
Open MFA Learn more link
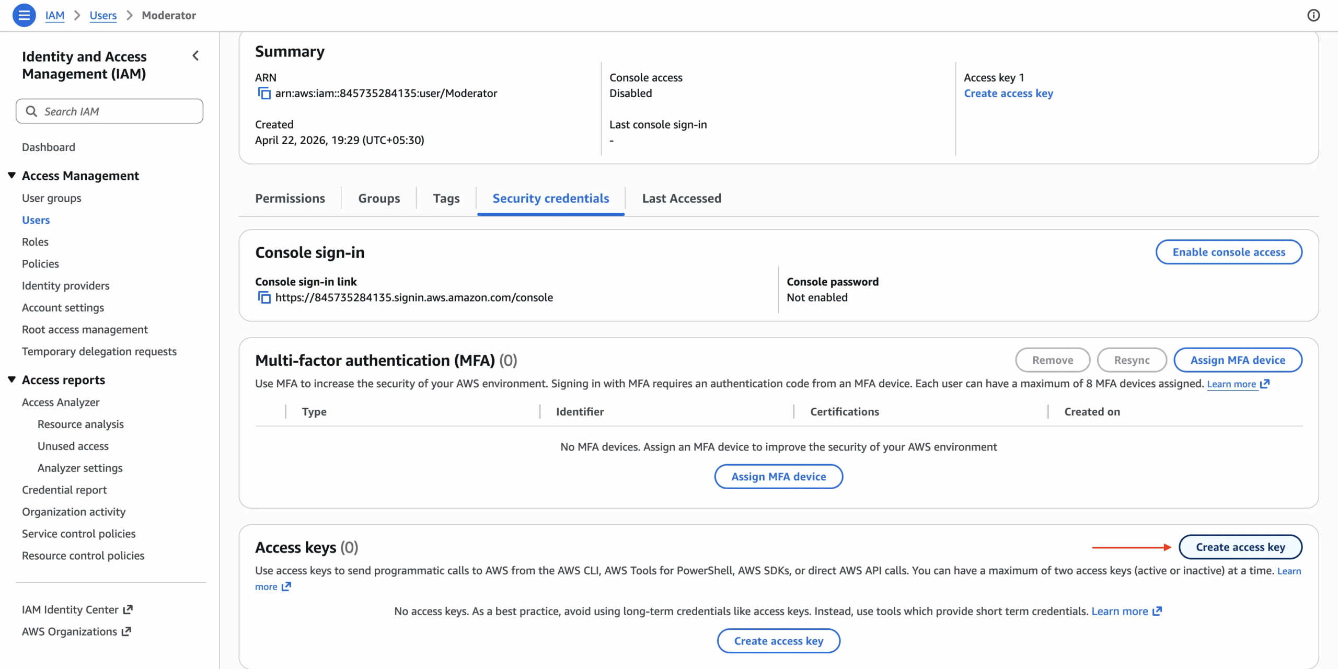click(x=1231, y=384)
